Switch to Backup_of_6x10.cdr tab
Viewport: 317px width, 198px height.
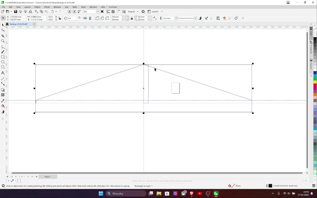[x=18, y=24]
